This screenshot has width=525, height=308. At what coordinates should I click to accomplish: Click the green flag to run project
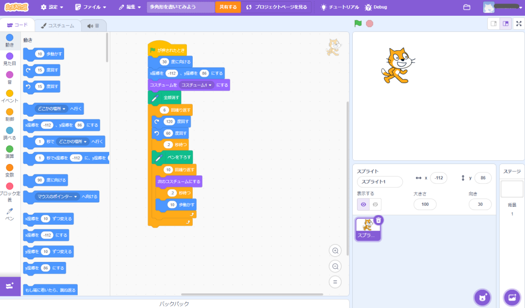(x=358, y=24)
